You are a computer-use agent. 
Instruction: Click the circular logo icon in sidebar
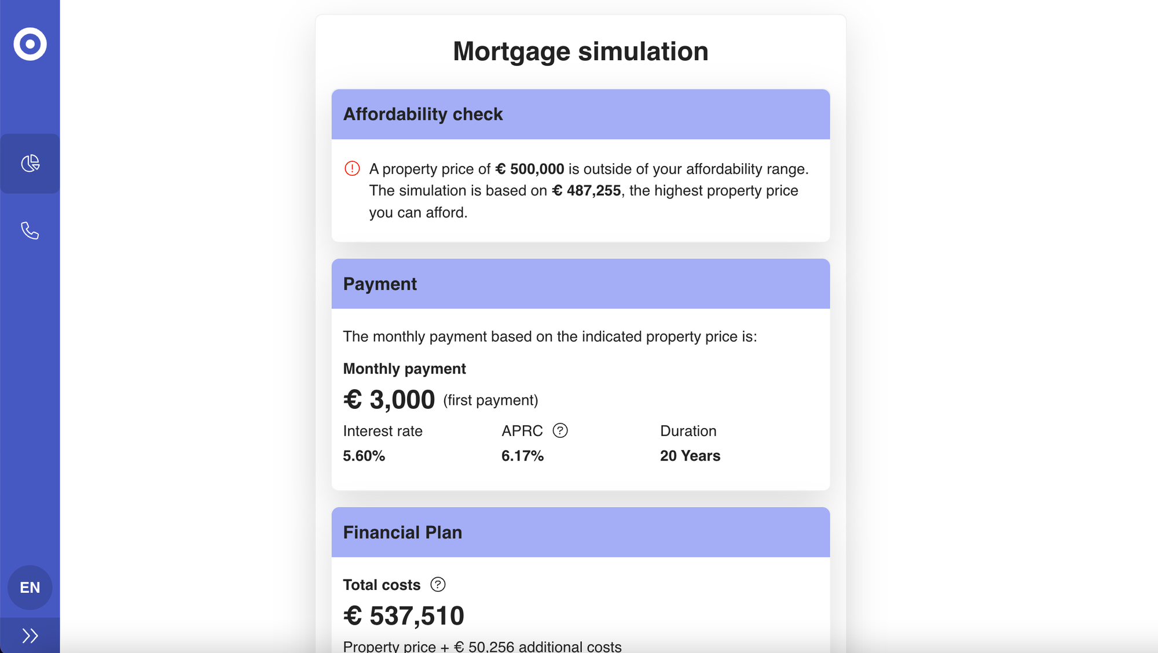30,44
